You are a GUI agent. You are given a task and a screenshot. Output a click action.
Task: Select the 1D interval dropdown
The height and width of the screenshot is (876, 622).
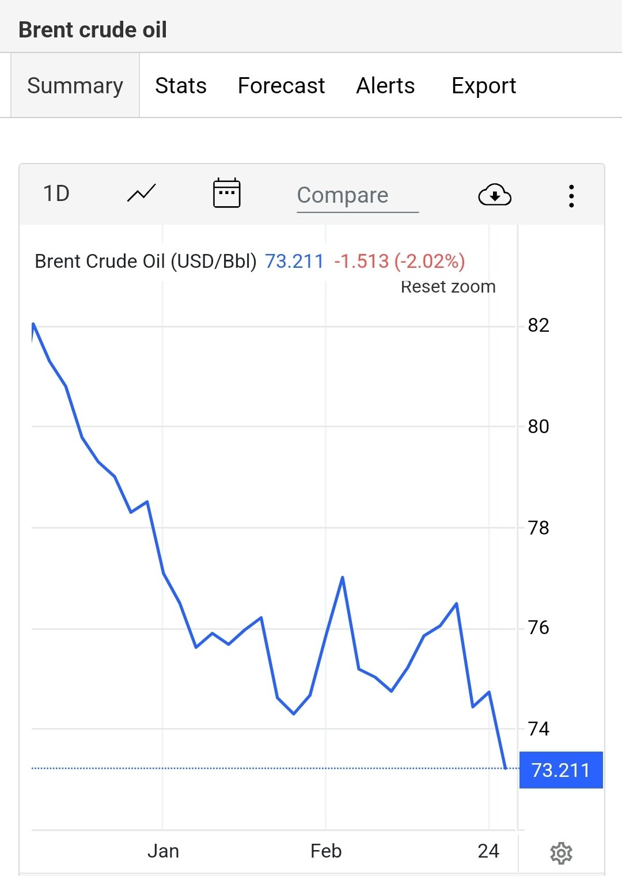[x=56, y=194]
